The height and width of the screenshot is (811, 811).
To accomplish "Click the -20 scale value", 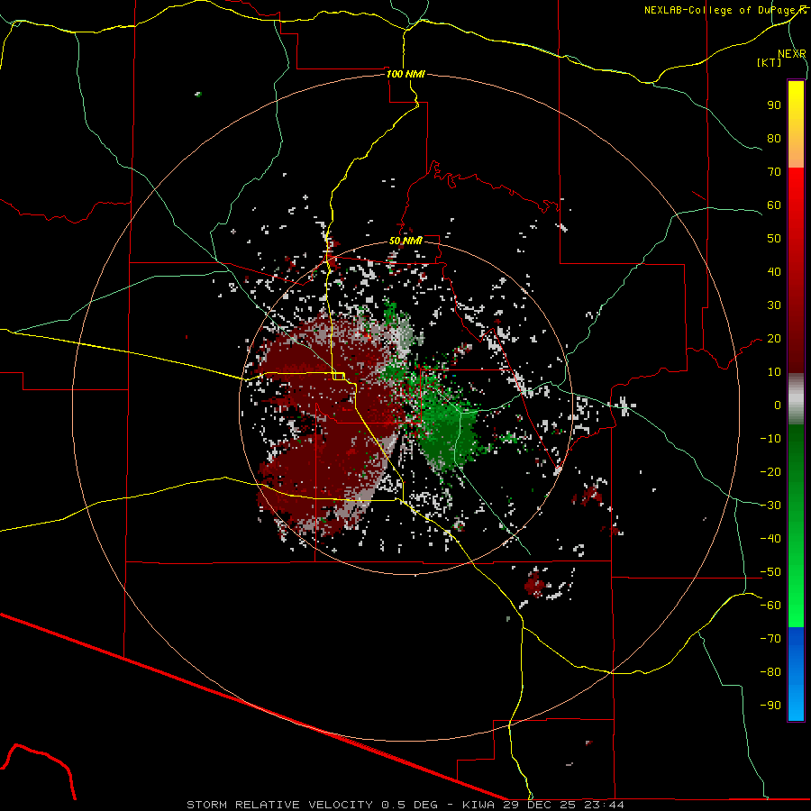I will pos(770,472).
